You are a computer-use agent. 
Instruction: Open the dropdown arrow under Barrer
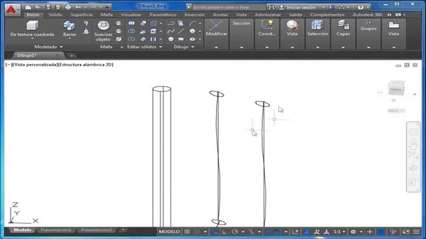(69, 39)
